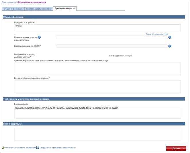This screenshot has width=190, height=153.
Task: Click 'Сохранить и проверить на нарушения' link
Action: pos(58,148)
